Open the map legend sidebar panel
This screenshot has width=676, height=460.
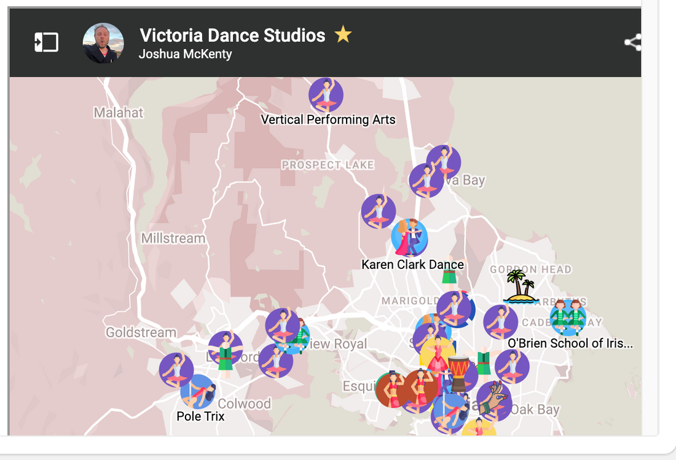(47, 42)
